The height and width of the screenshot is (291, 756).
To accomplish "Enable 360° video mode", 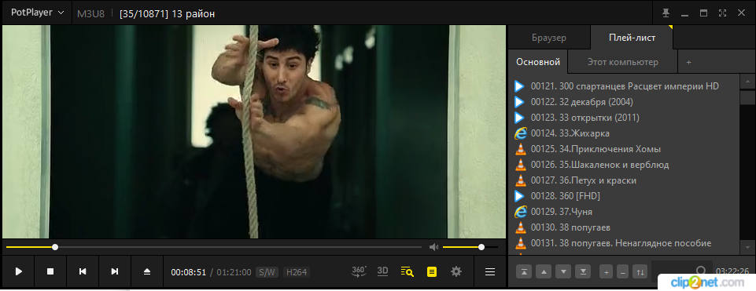I will (359, 271).
